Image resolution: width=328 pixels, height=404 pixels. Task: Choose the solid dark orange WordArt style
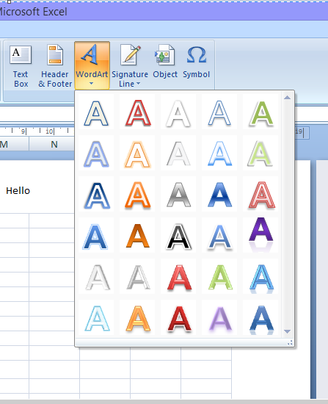click(x=137, y=236)
